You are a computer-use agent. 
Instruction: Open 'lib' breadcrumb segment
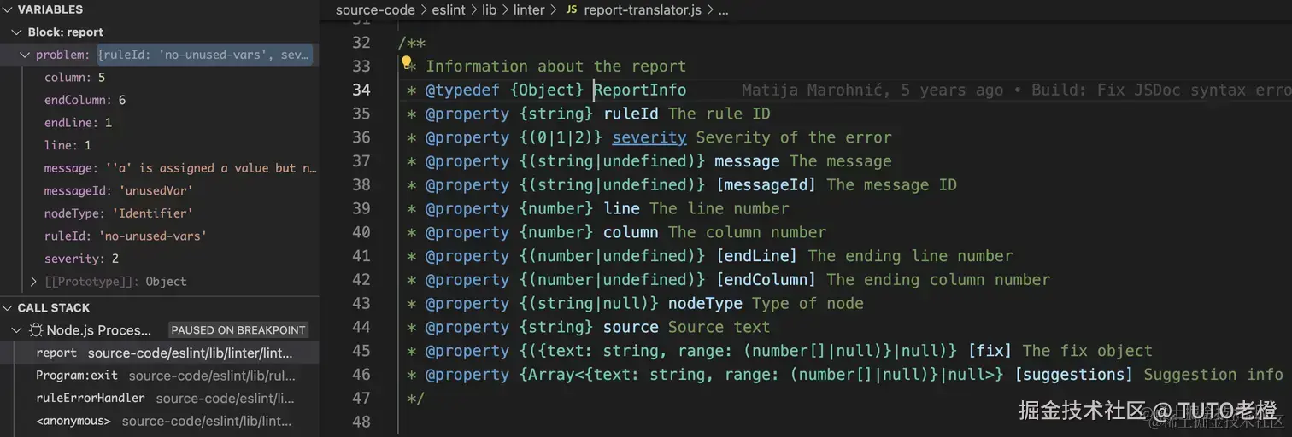coord(489,10)
